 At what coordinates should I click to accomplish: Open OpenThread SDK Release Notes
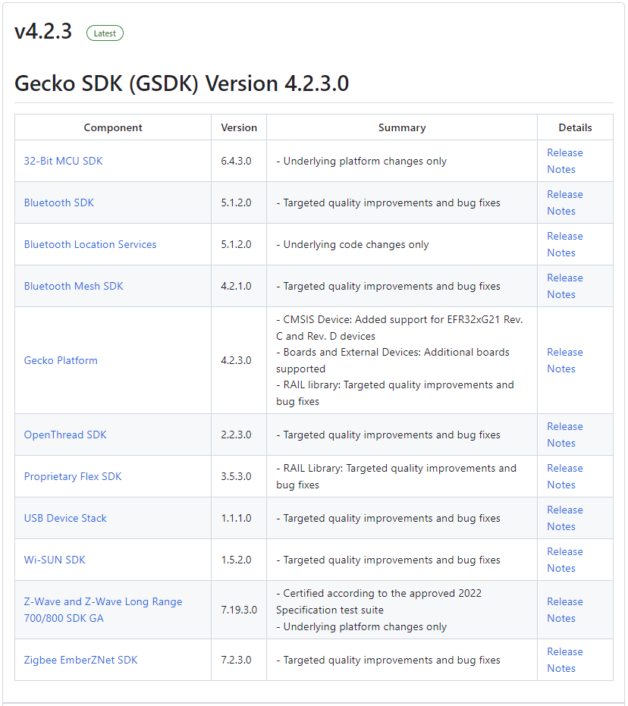565,435
